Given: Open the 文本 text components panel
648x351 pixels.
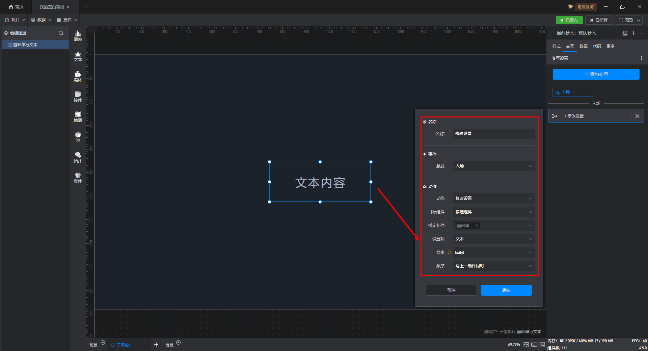Looking at the screenshot, I should [x=78, y=56].
